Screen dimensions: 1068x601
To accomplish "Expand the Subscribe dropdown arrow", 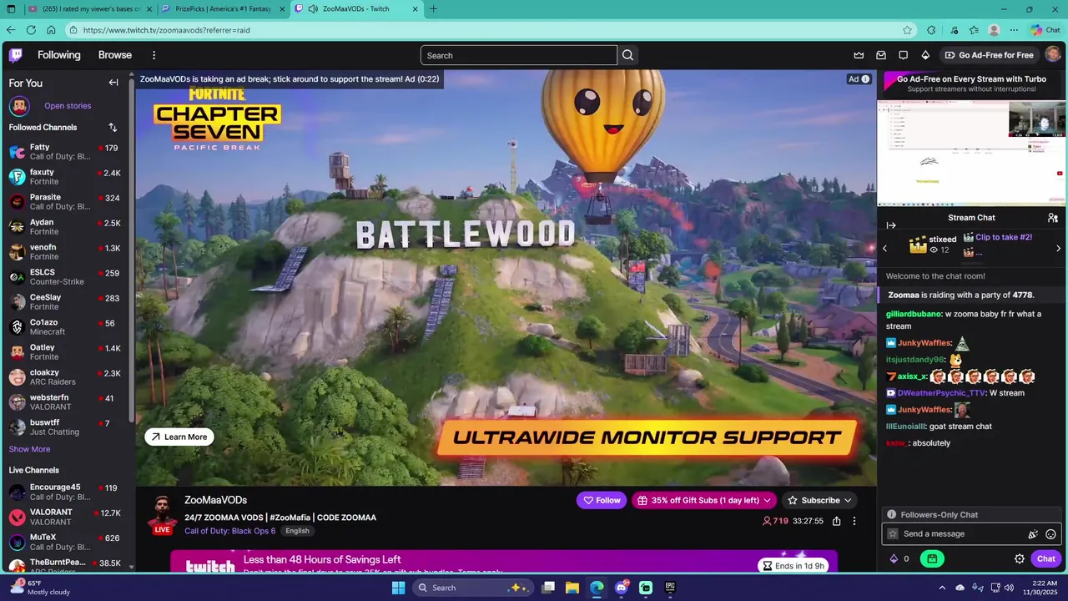I will (848, 500).
